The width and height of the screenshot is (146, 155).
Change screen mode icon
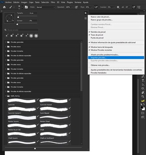click(143, 117)
